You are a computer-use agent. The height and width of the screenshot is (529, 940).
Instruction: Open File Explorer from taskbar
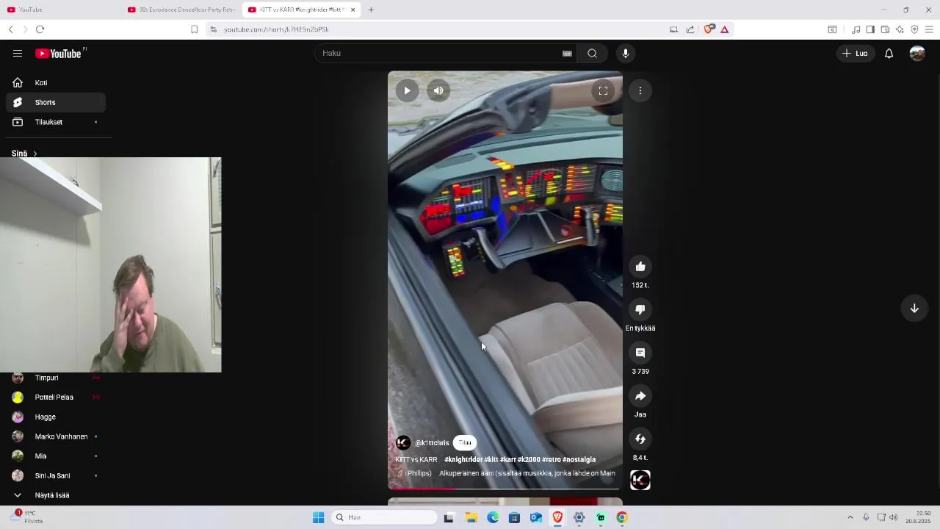pyautogui.click(x=471, y=518)
